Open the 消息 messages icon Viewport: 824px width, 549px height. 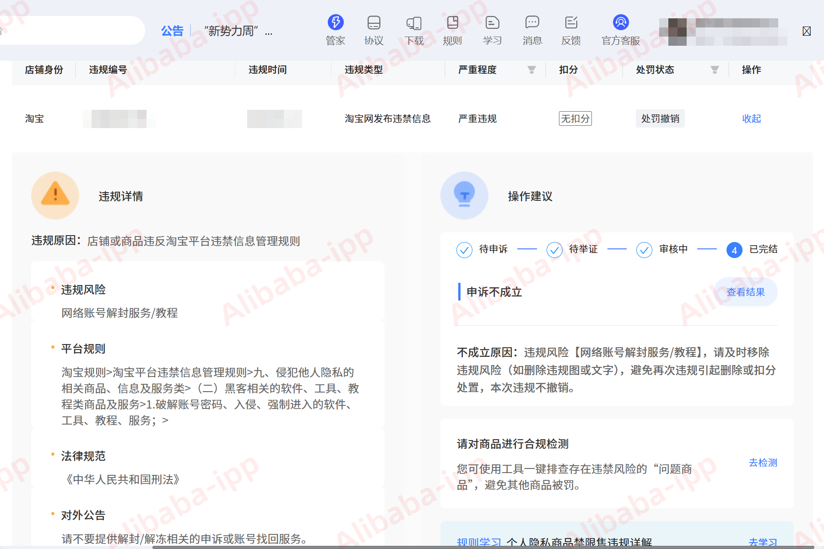(532, 30)
